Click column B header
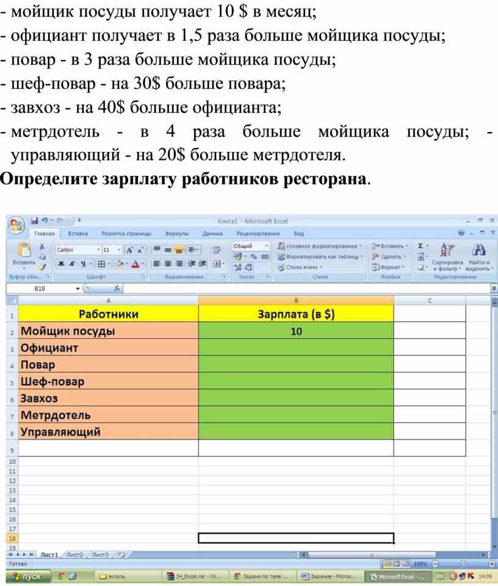498x586 pixels. 296,300
